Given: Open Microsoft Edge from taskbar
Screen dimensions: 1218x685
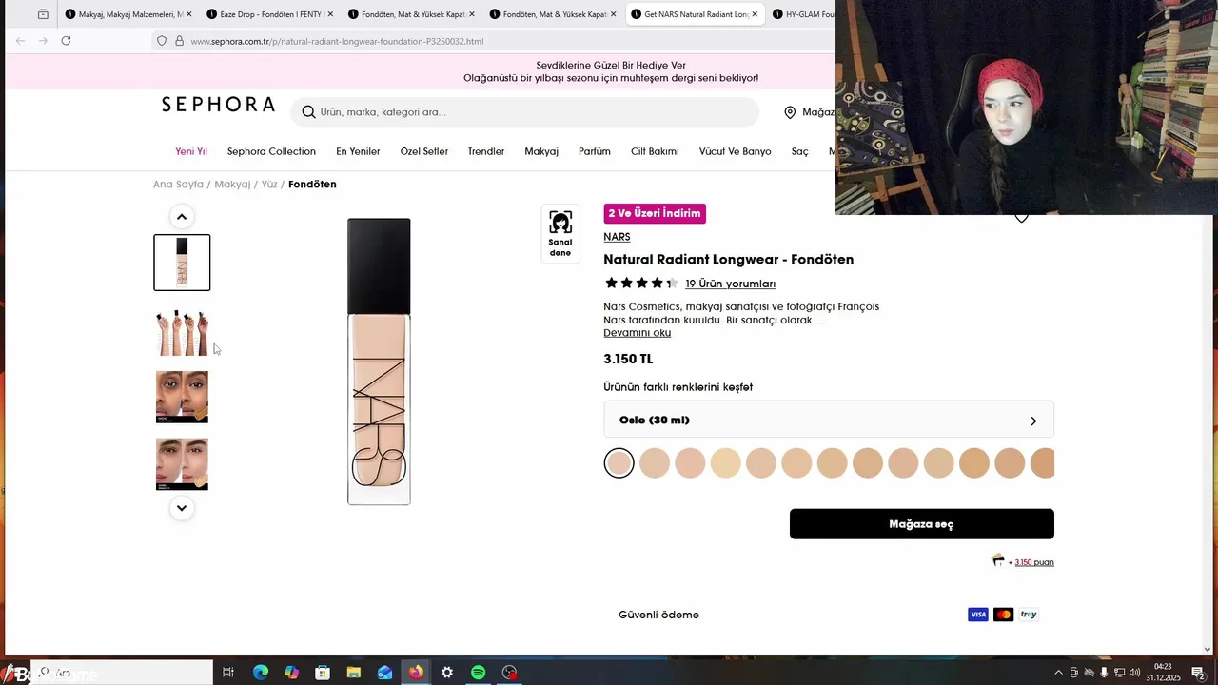Looking at the screenshot, I should 260,673.
